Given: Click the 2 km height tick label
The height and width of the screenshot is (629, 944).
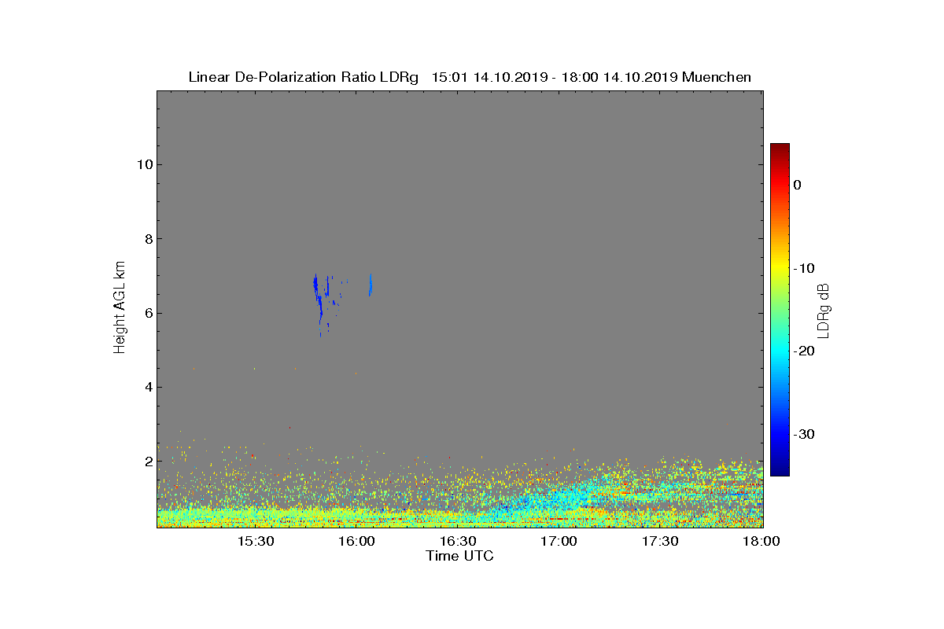Looking at the screenshot, I should tap(146, 462).
